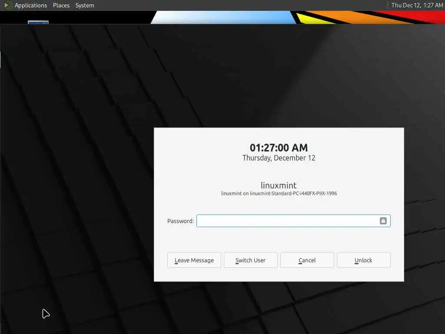
Task: Focus the Password input field
Action: [293, 221]
